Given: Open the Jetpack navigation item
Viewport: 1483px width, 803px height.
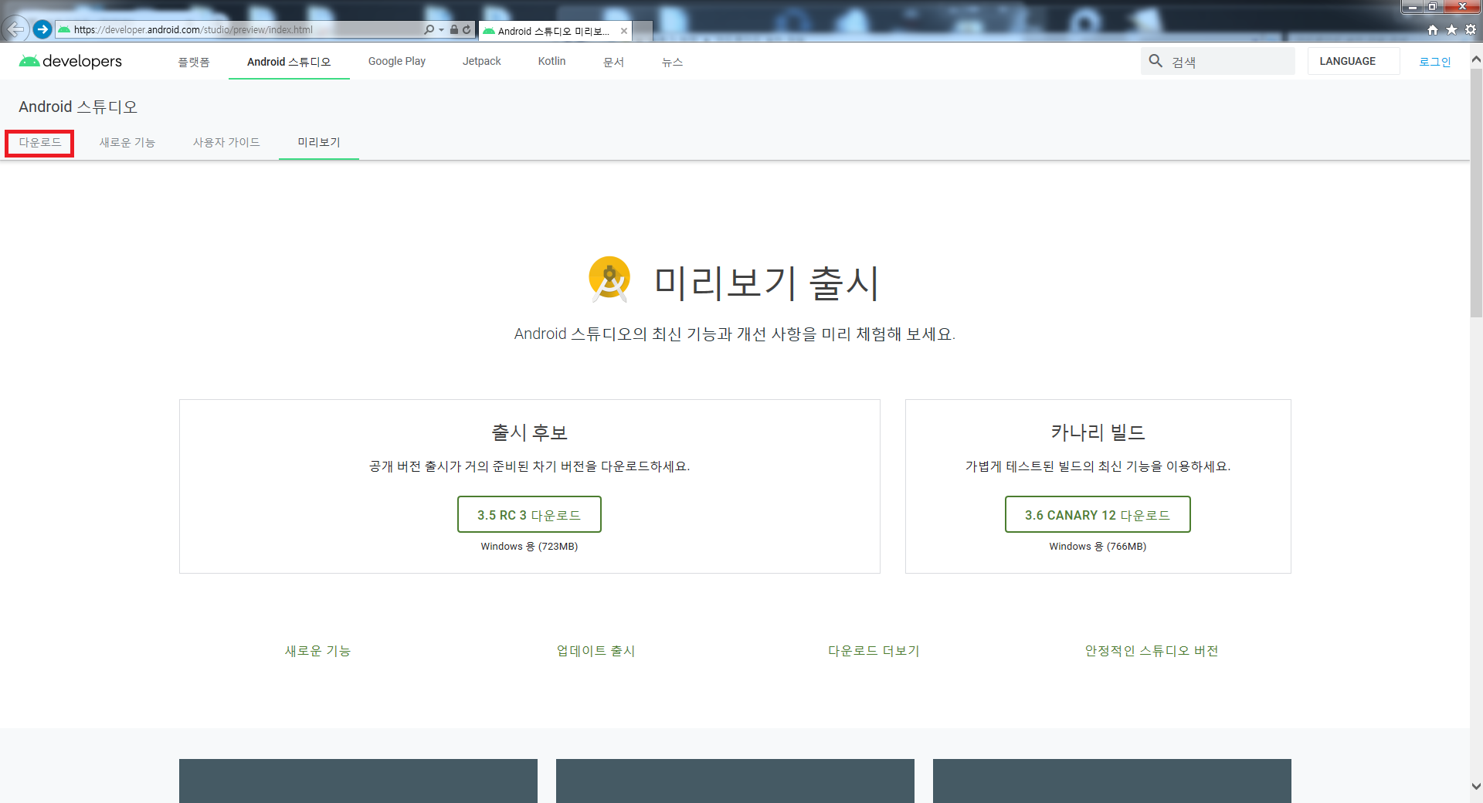Looking at the screenshot, I should (482, 62).
